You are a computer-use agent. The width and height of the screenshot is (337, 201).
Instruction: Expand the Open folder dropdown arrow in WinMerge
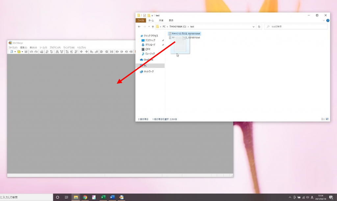pyautogui.click(x=22, y=52)
